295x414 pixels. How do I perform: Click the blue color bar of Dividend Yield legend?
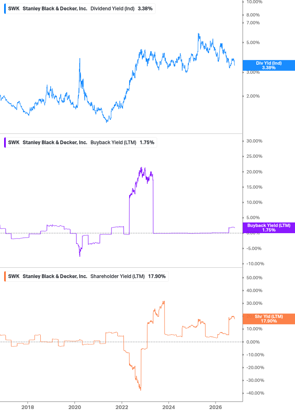[x=5, y=9]
